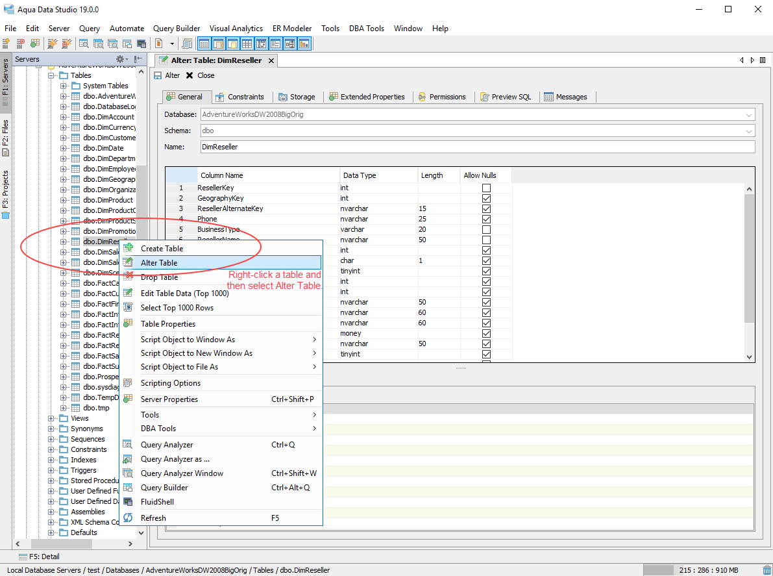Click the Close button beside Alter
Image resolution: width=773 pixels, height=576 pixels.
(200, 75)
